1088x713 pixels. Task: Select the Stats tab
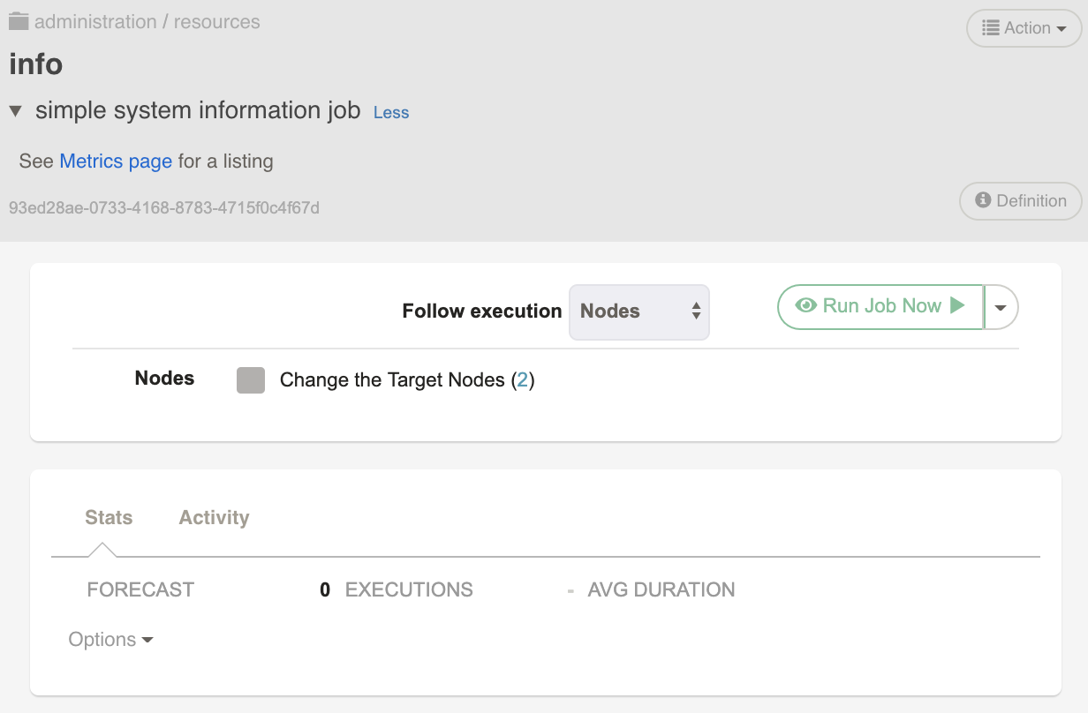coord(108,517)
